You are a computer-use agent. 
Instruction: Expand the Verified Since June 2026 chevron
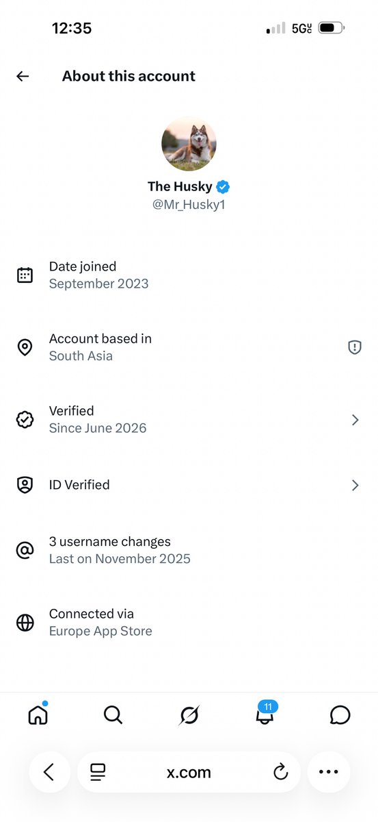click(x=355, y=420)
